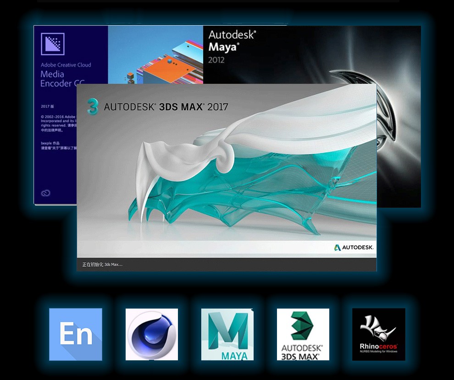Click the 'Autodesk Maya 2012' title text
454x380 pixels.
(x=232, y=47)
